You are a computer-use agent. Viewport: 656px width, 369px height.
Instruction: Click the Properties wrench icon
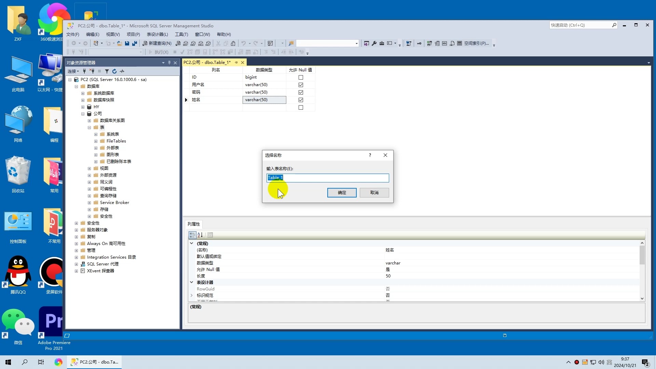374,43
